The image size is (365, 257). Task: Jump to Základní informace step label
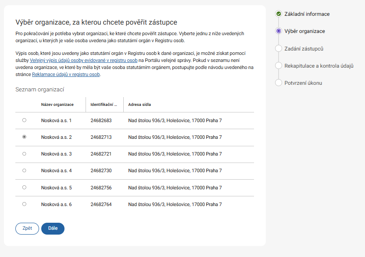(x=307, y=14)
